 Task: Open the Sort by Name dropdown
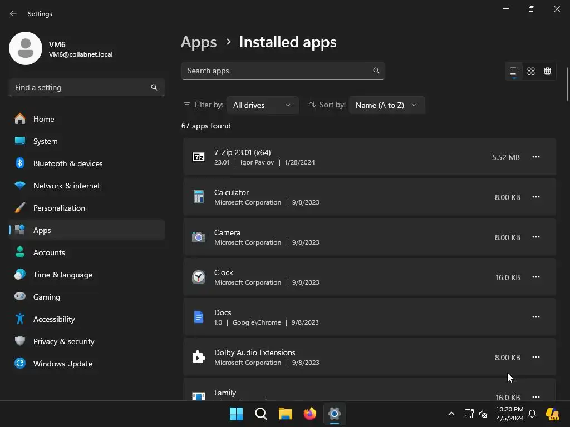[386, 105]
